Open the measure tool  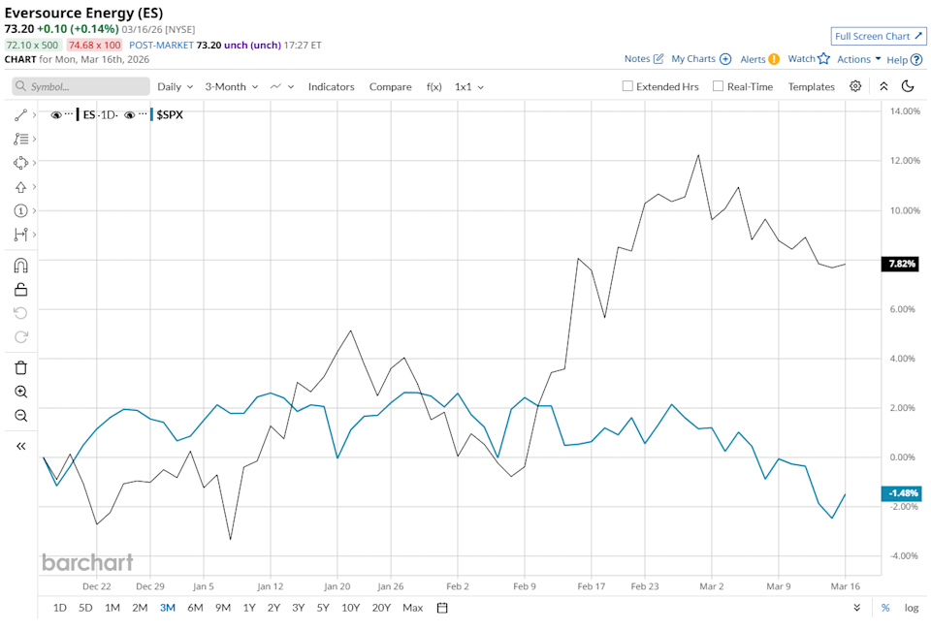pos(20,235)
